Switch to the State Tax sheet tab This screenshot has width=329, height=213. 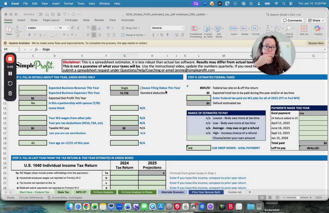(63, 192)
